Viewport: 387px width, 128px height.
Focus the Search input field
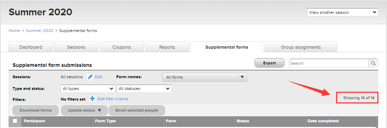[329, 63]
